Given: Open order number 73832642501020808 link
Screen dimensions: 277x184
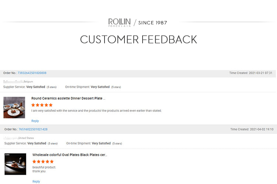Looking at the screenshot, I should pyautogui.click(x=32, y=73).
